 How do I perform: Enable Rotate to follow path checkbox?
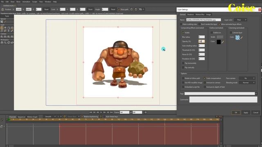click(x=183, y=78)
